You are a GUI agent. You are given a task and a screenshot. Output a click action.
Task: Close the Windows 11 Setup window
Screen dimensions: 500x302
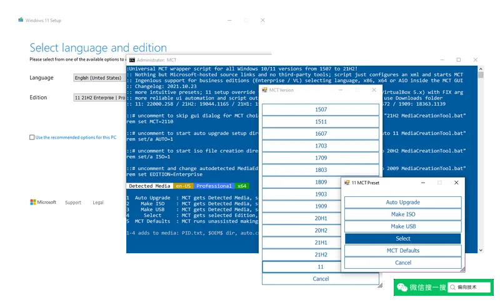[262, 20]
